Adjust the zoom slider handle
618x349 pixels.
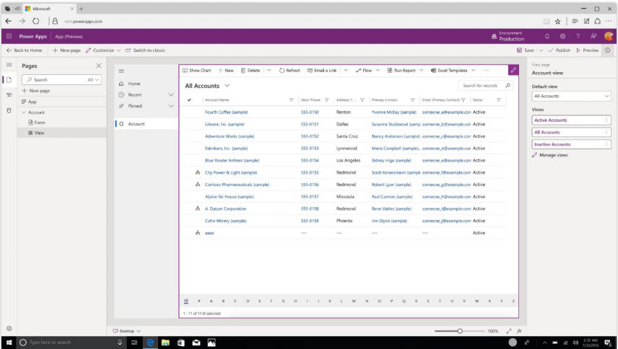460,331
